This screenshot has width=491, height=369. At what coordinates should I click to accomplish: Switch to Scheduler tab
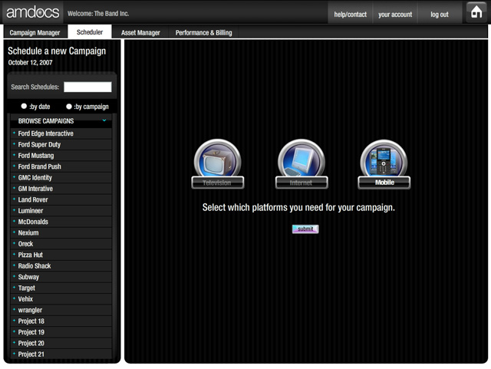click(90, 32)
